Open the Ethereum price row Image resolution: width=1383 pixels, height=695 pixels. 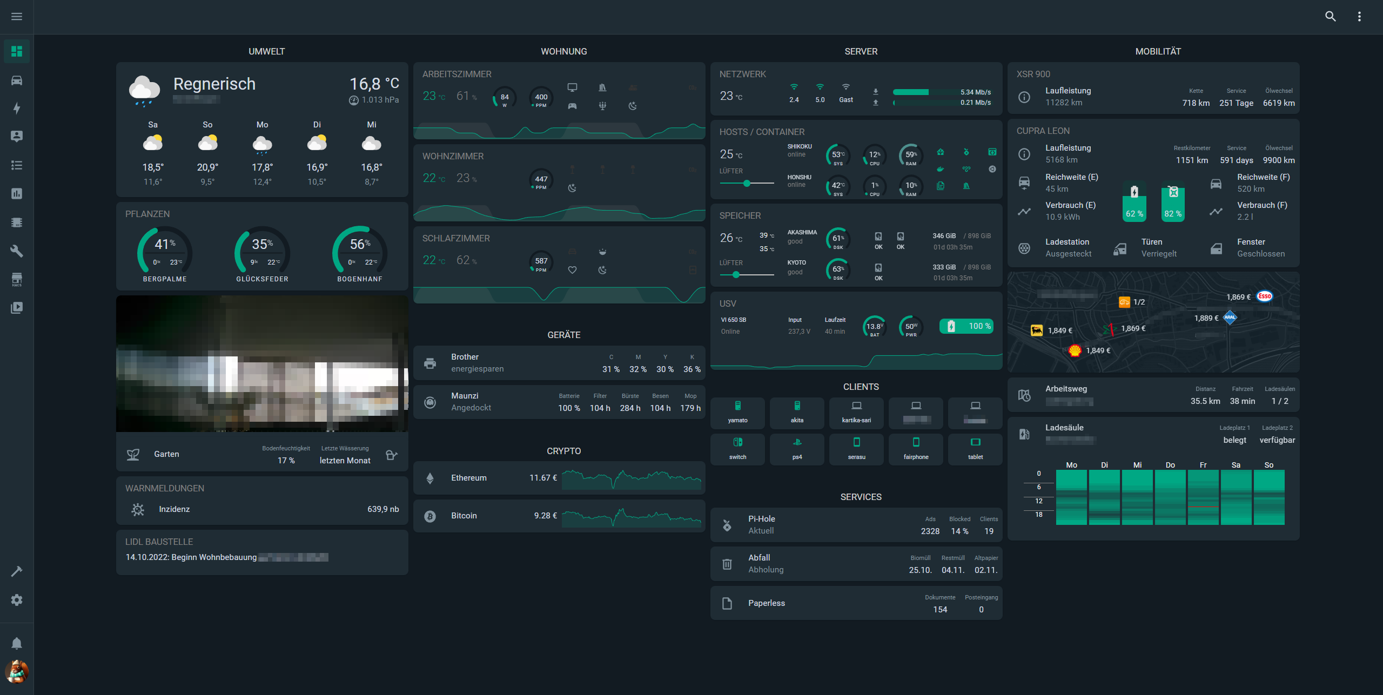(559, 478)
